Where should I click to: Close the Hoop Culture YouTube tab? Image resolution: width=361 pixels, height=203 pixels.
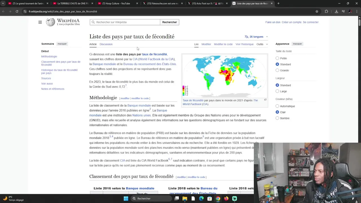click(137, 3)
